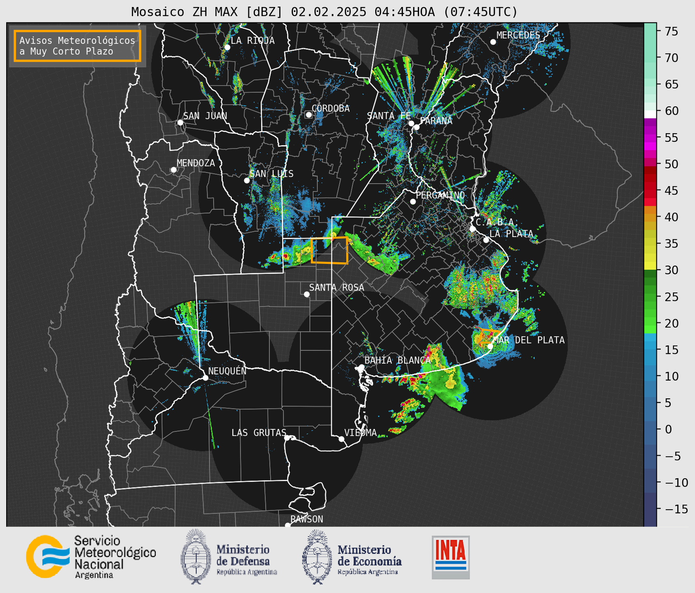Click the C.A.B.A city marker
The width and height of the screenshot is (695, 593).
pos(473,229)
